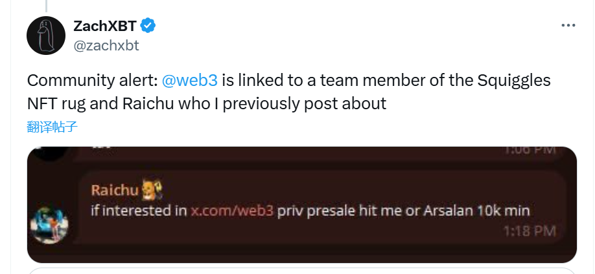595x274 pixels.
Task: Click the blue verified badge
Action: click(148, 26)
